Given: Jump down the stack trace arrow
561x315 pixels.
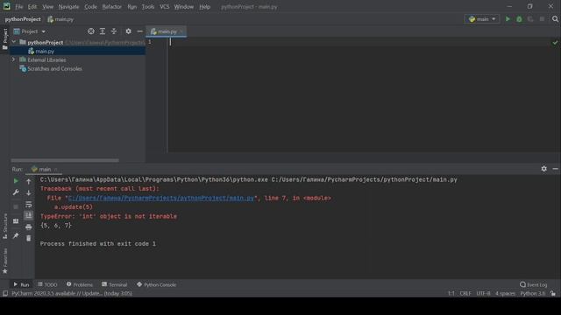Looking at the screenshot, I should click(29, 192).
